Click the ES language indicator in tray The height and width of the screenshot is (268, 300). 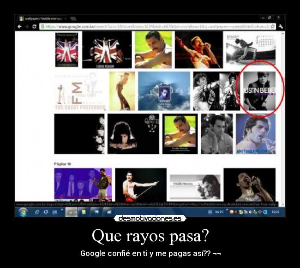click(x=210, y=212)
